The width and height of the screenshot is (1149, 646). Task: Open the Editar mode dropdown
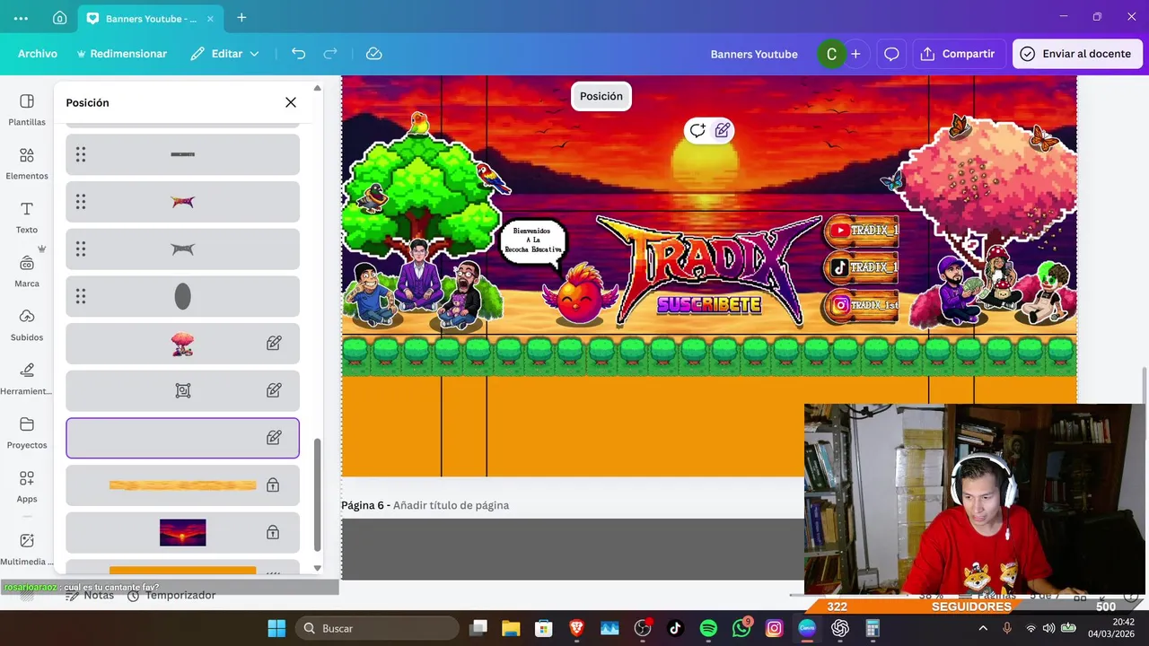click(224, 54)
